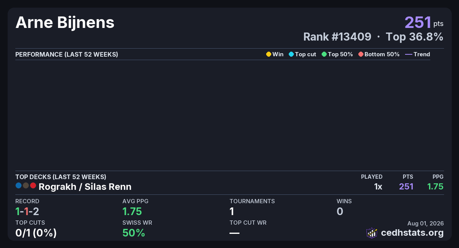Screen dimensions: 459x248
Task: Click the PPG column header
Action: click(x=438, y=177)
